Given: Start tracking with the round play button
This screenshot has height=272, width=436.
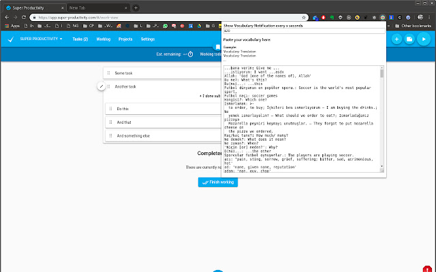Looking at the screenshot, I should 424,39.
